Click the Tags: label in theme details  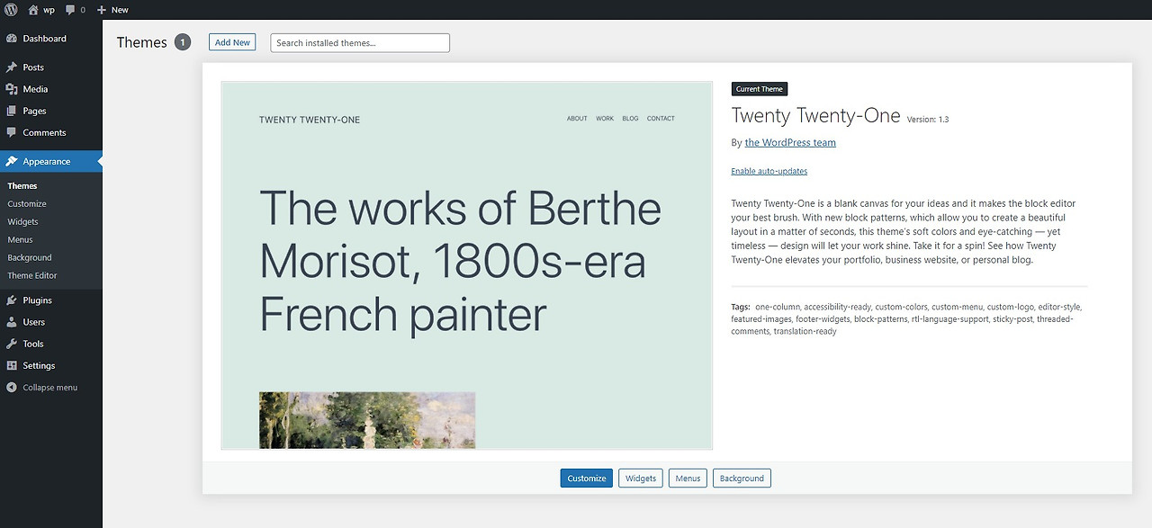pyautogui.click(x=741, y=307)
